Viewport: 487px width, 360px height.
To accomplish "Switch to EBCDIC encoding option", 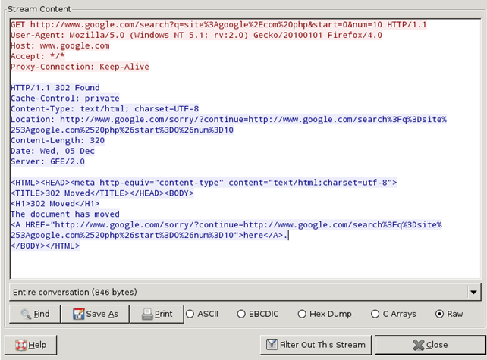I will (x=241, y=314).
